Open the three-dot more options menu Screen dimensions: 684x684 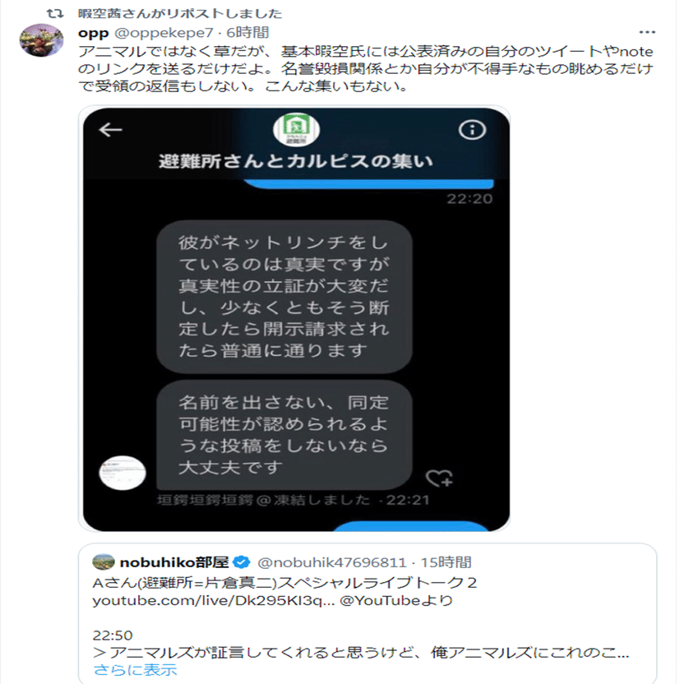(x=647, y=32)
